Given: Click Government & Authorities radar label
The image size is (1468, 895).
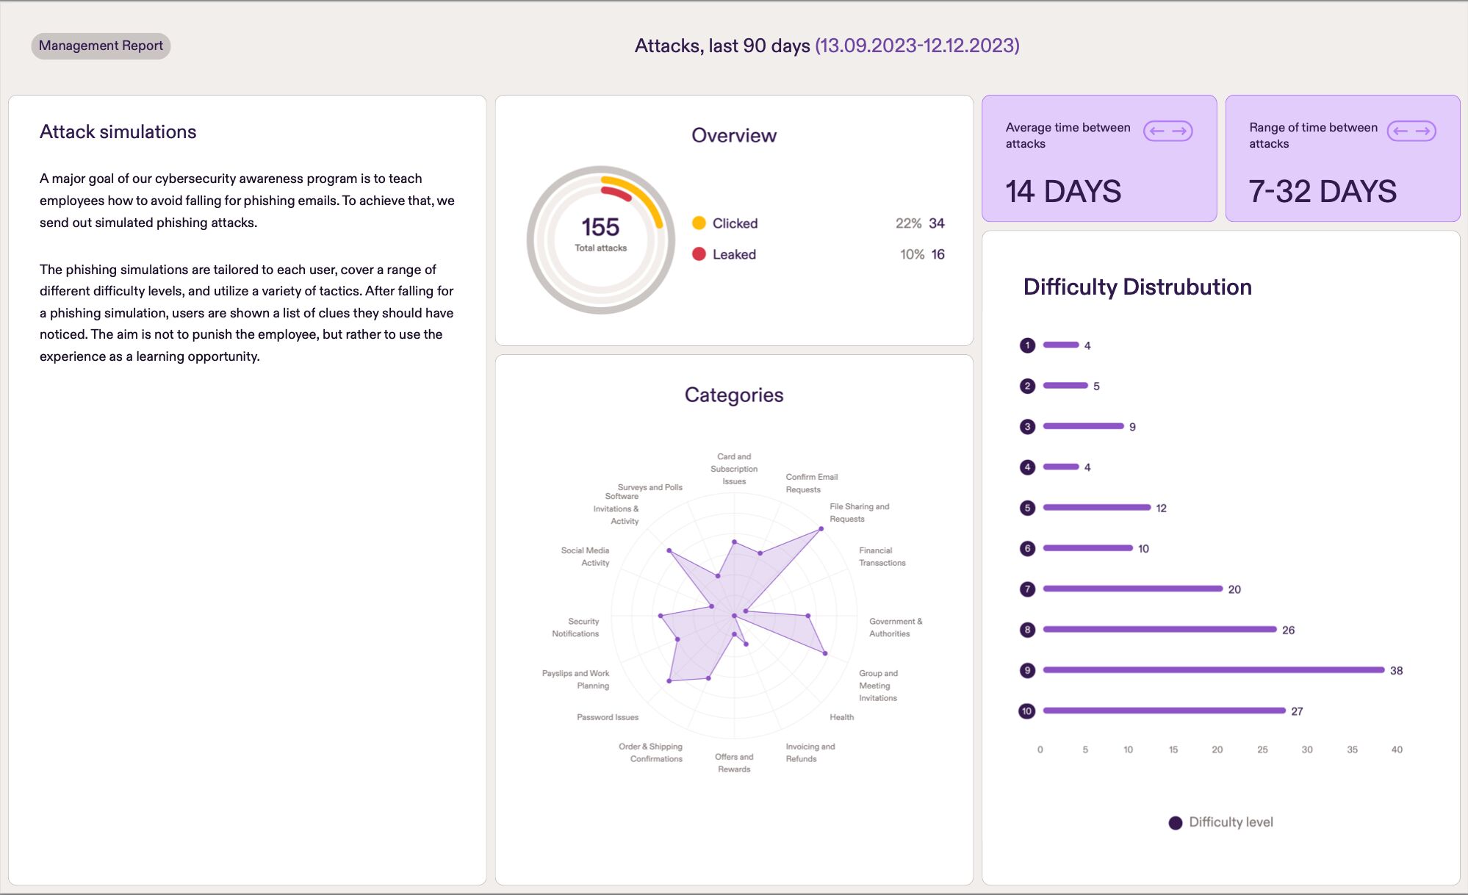Looking at the screenshot, I should pos(895,628).
